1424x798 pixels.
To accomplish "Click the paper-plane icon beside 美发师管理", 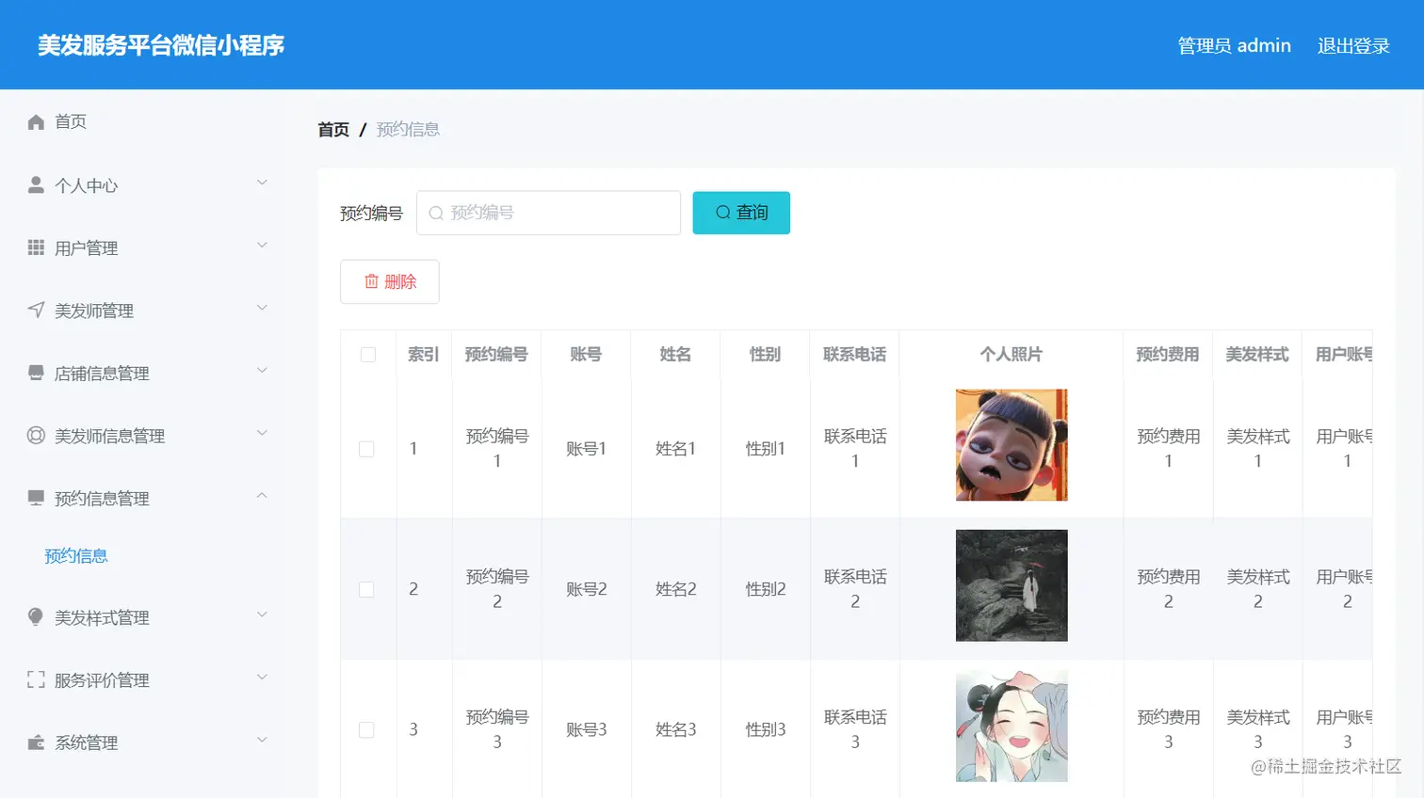I will 36,310.
